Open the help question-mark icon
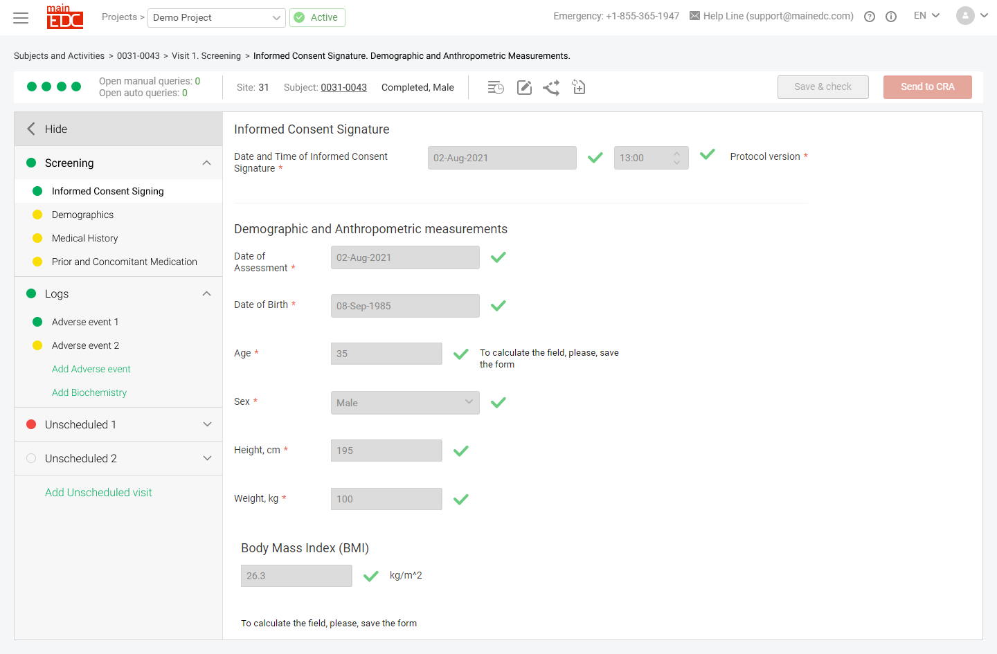Viewport: 997px width, 654px height. [x=869, y=16]
